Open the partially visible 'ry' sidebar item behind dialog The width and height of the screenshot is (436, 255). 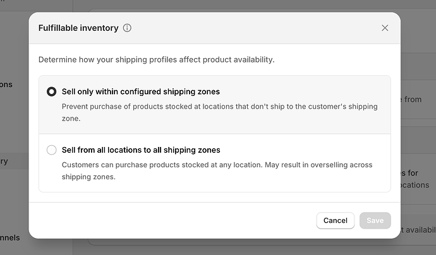5,162
